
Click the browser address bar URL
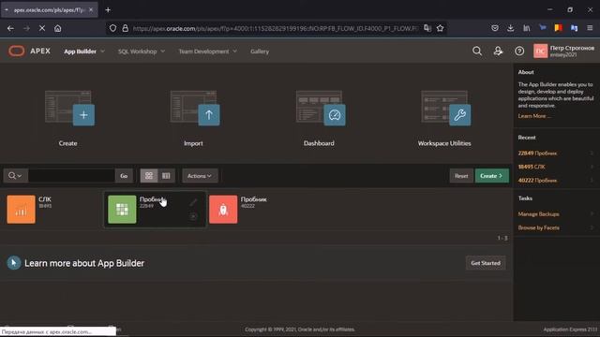275,28
